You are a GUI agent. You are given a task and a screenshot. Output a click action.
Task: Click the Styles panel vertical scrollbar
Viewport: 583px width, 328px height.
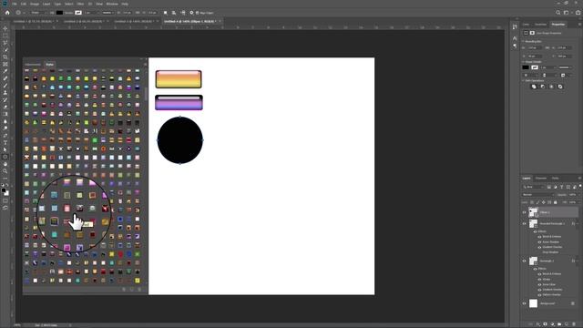click(146, 94)
